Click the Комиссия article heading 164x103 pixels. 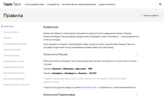click(x=51, y=27)
